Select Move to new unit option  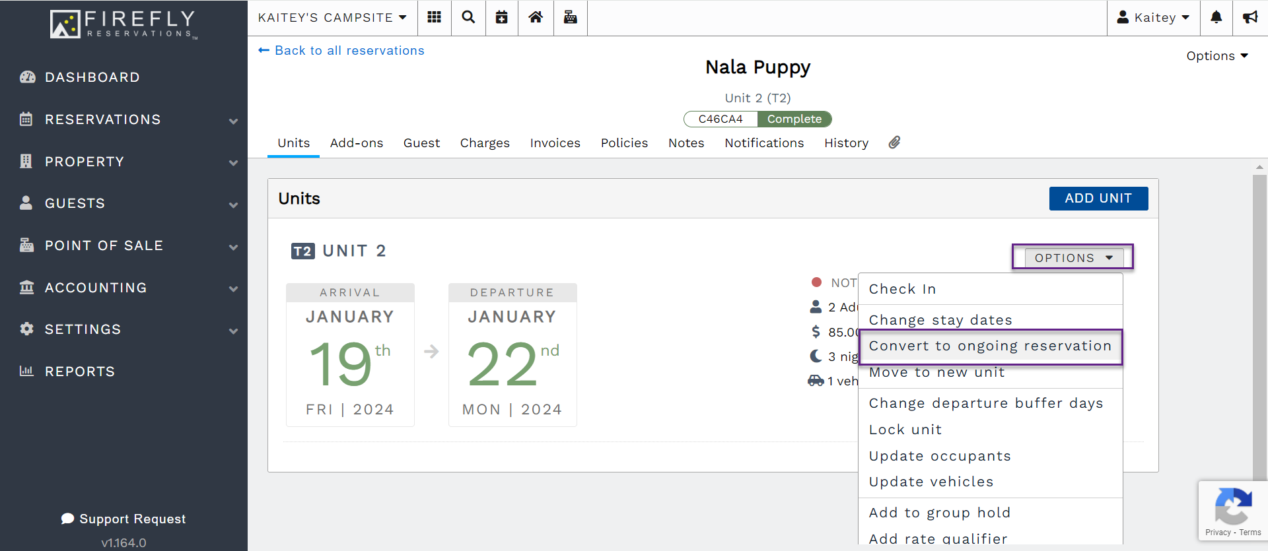click(936, 373)
